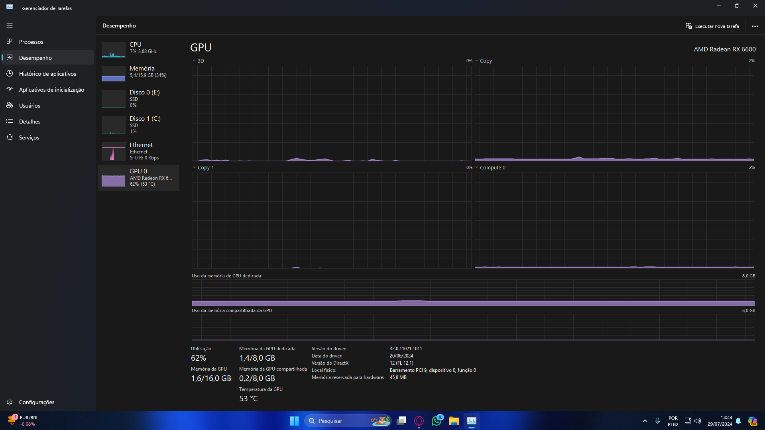Click the notification bell icon
This screenshot has width=765, height=430.
tap(738, 421)
